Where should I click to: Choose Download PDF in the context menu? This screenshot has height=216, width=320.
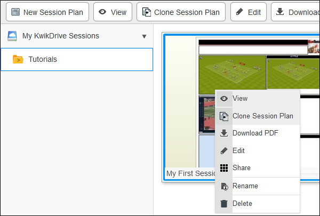255,133
